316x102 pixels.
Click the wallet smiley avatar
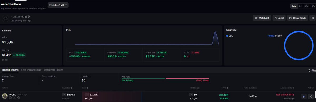coord(5,18)
